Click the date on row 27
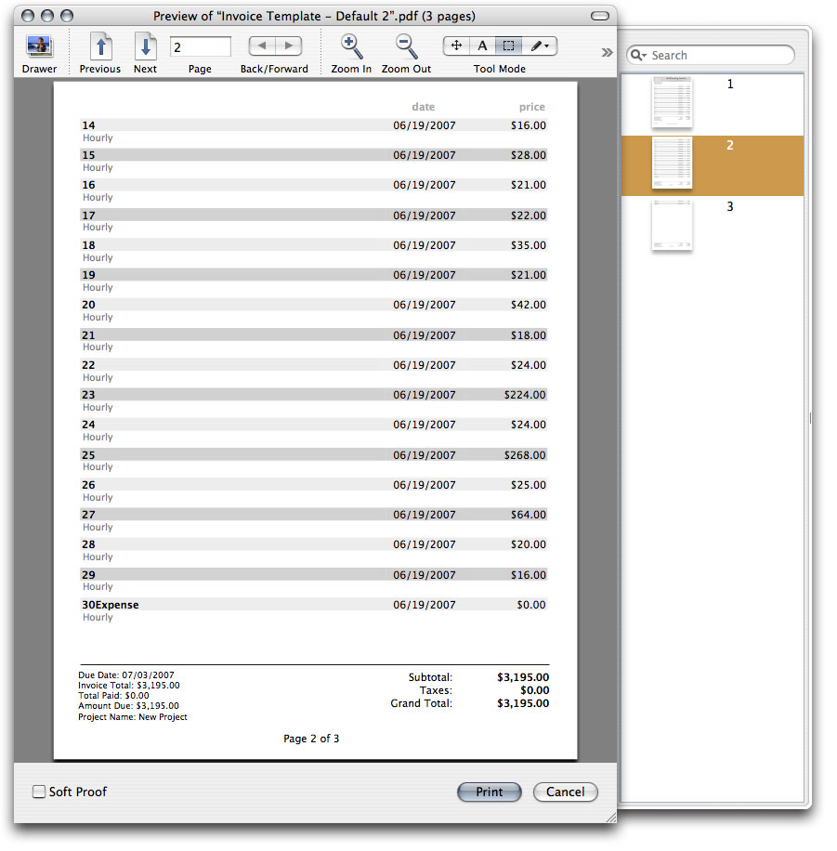The width and height of the screenshot is (837, 851). [425, 515]
